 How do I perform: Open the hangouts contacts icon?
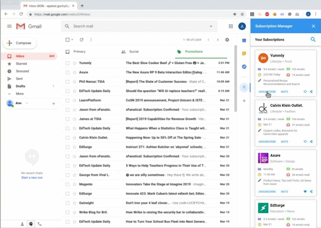coord(22,224)
